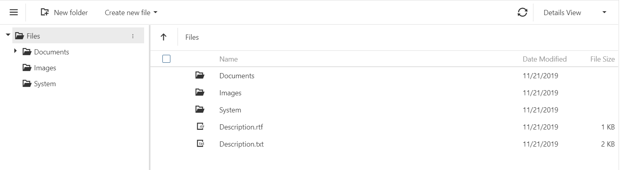Viewport: 621px width, 170px height.
Task: Click the System folder icon in details list
Action: point(200,110)
